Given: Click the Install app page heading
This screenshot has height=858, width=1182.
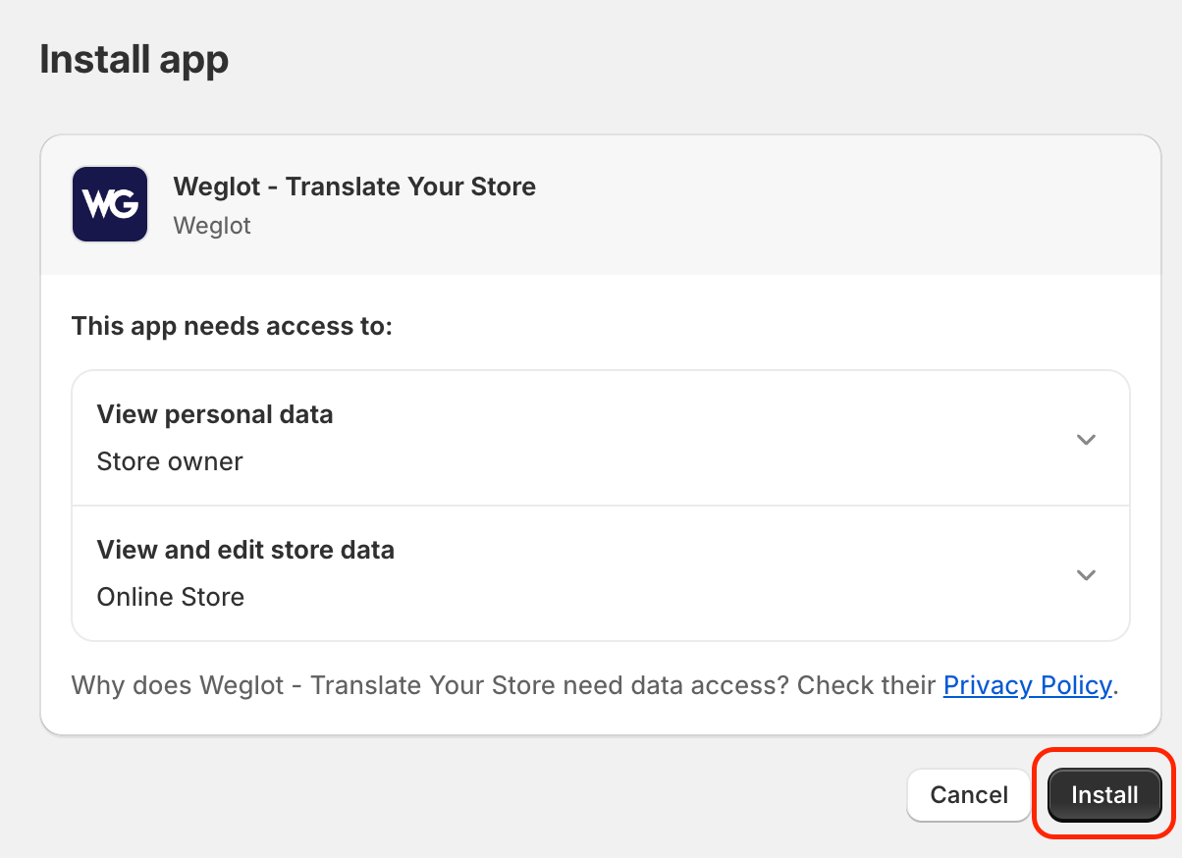Looking at the screenshot, I should point(134,59).
